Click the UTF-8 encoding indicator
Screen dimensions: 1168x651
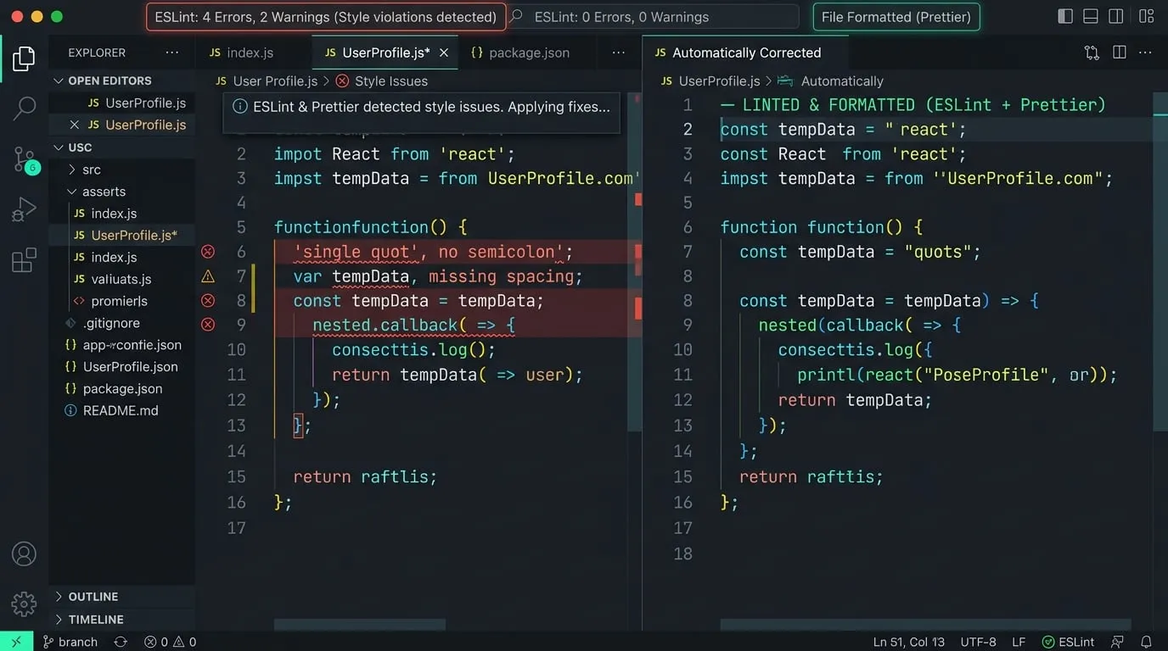pyautogui.click(x=978, y=642)
